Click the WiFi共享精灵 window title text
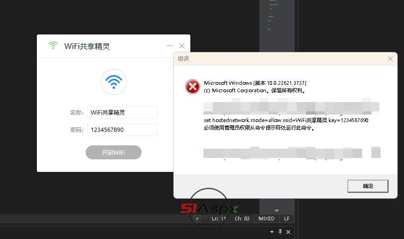The width and height of the screenshot is (404, 239). click(x=87, y=46)
